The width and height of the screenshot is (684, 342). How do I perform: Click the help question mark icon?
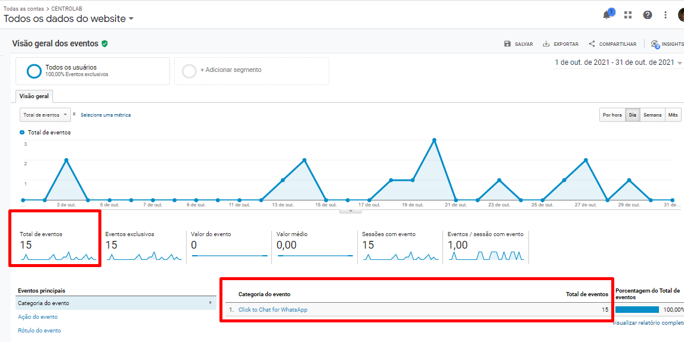648,15
